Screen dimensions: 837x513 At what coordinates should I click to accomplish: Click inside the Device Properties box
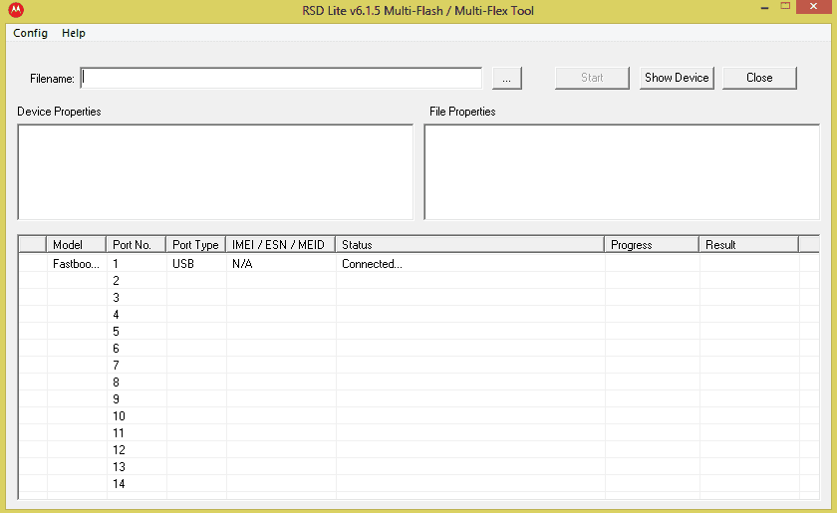point(215,172)
